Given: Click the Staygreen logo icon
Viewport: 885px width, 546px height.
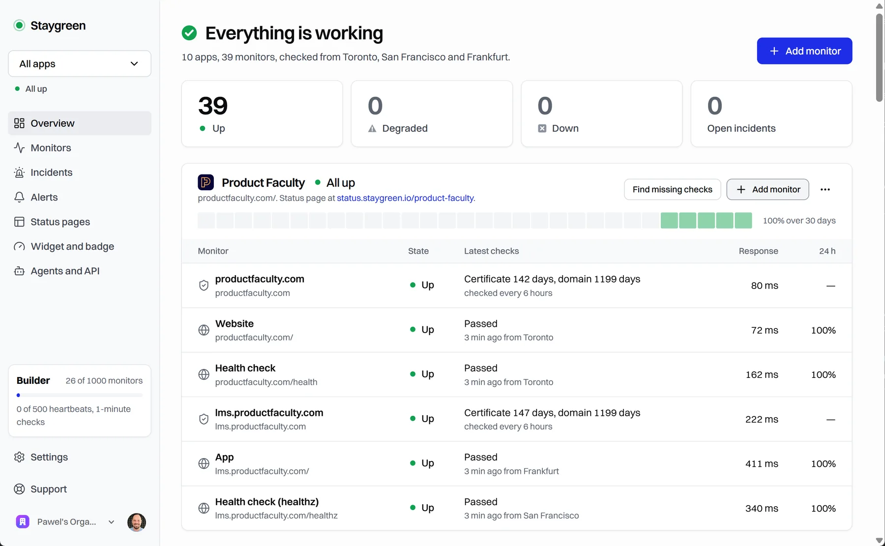Looking at the screenshot, I should pos(19,26).
